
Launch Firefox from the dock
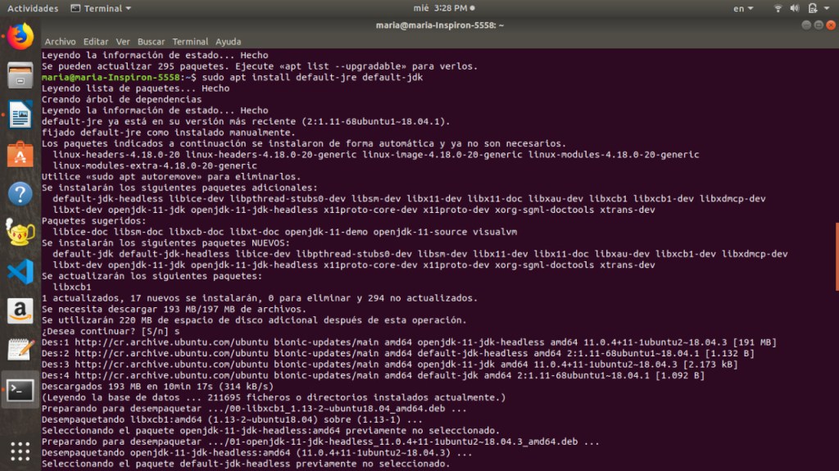(20, 36)
